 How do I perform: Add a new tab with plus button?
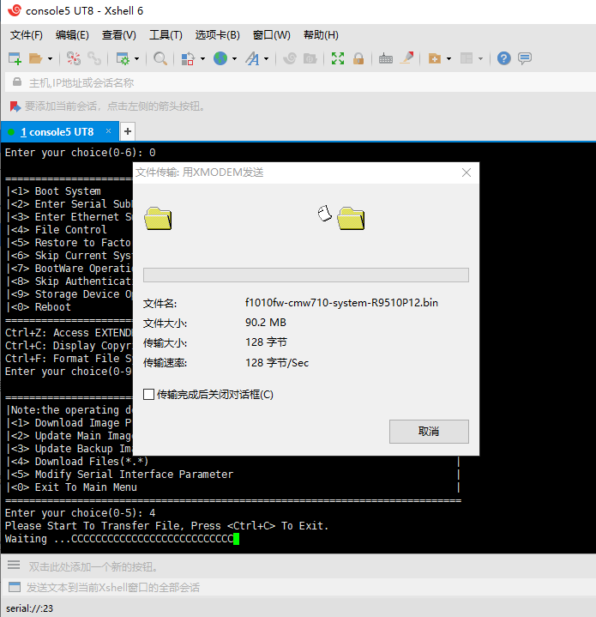click(128, 131)
